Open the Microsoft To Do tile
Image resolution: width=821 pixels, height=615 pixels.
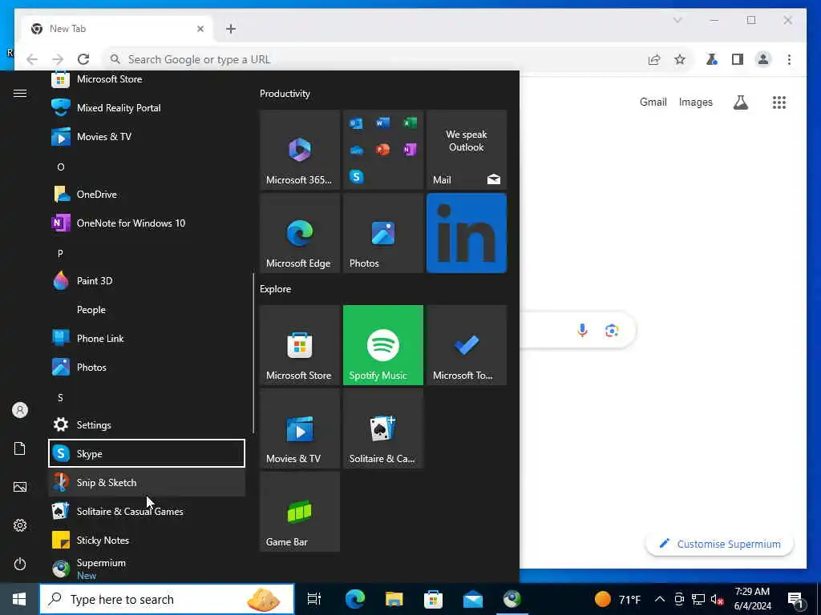click(x=467, y=345)
